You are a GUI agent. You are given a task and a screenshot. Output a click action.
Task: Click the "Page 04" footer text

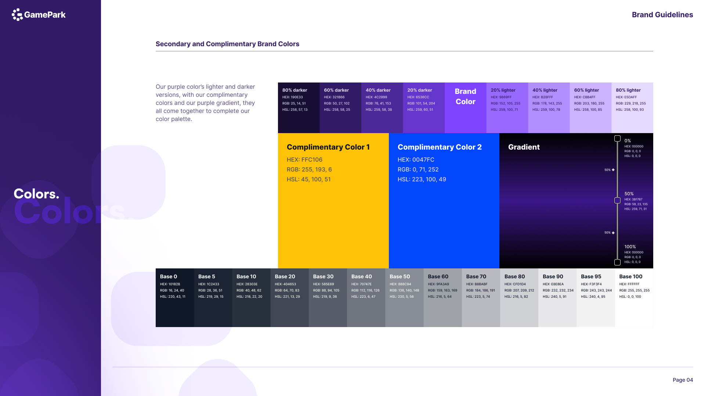683,380
